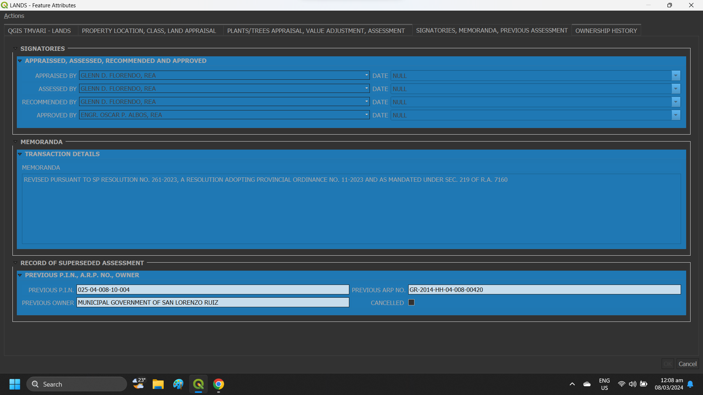Open the APPRAISED BY dropdown
The height and width of the screenshot is (395, 703).
[366, 75]
